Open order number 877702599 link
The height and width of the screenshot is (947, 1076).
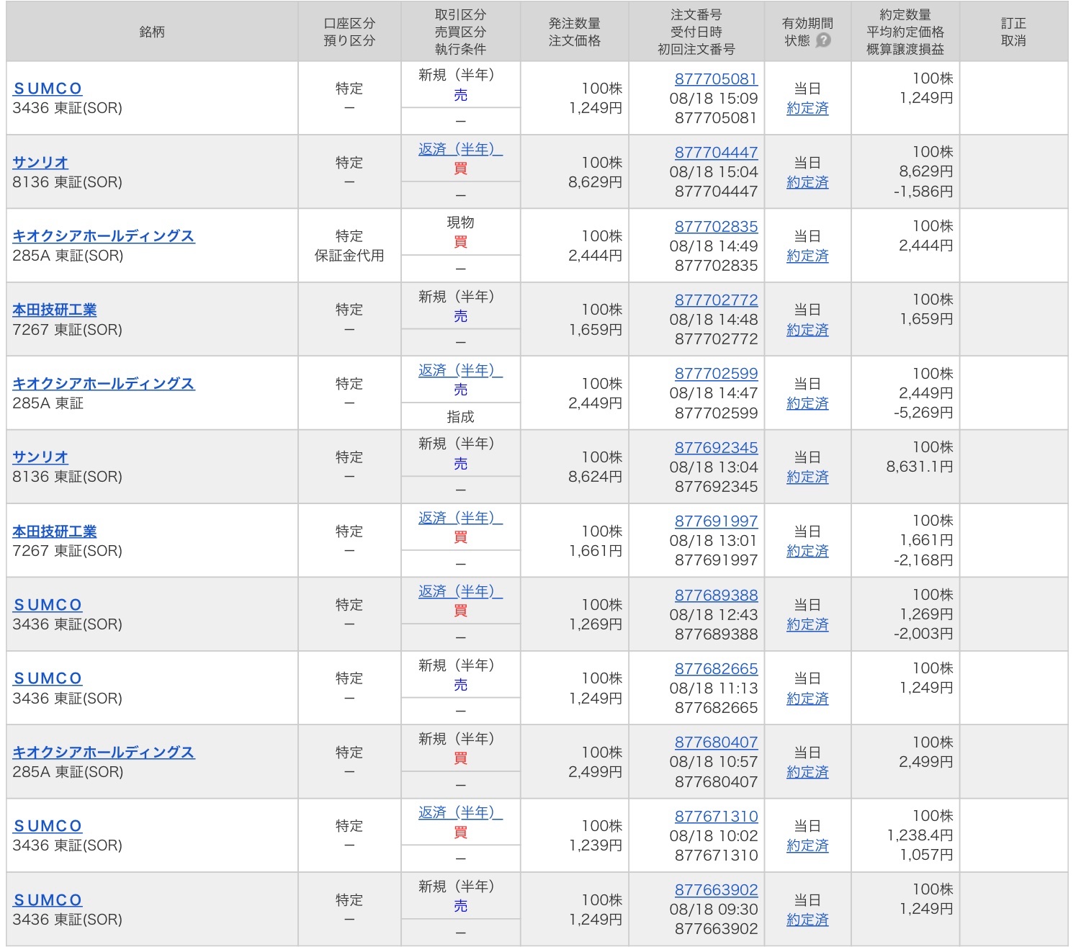click(716, 374)
